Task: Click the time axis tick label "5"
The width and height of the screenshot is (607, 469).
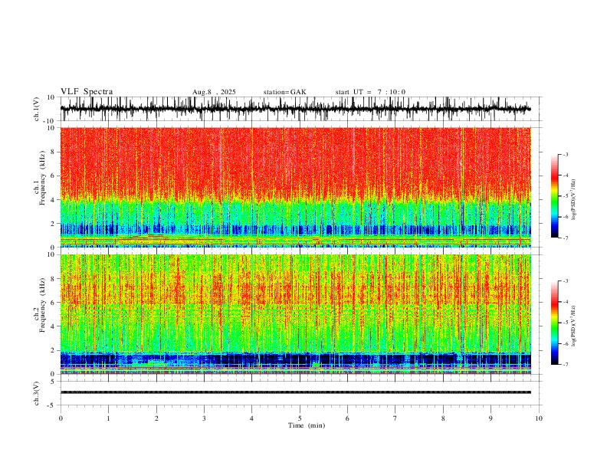Action: coord(300,418)
